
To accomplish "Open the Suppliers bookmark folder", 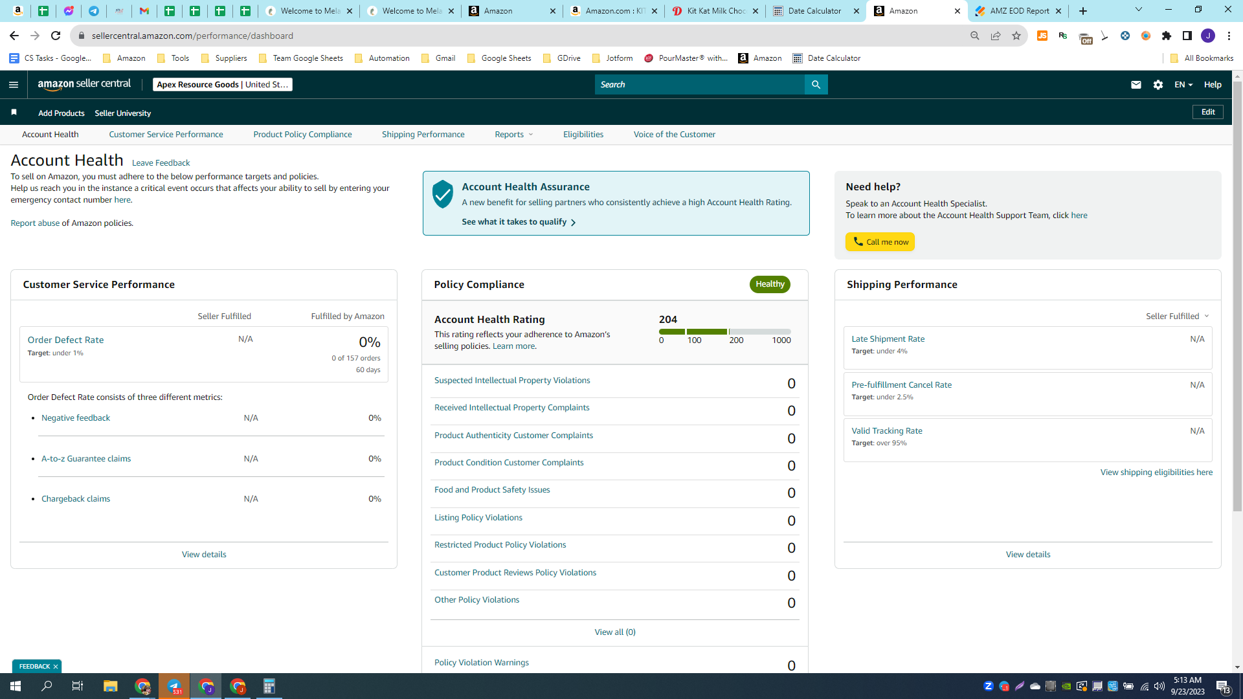I will click(224, 58).
